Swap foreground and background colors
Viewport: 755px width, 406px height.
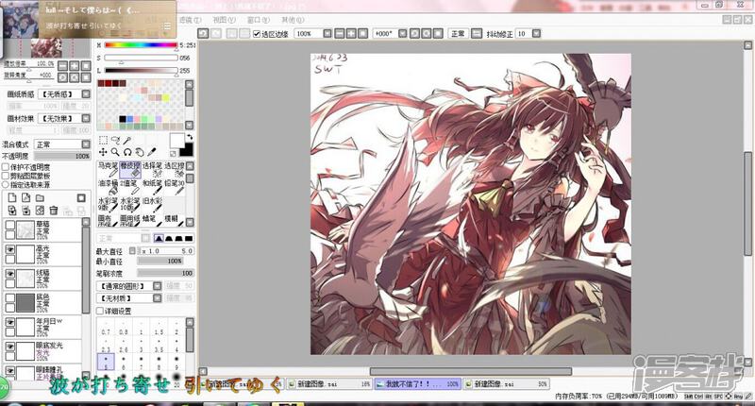click(x=190, y=137)
